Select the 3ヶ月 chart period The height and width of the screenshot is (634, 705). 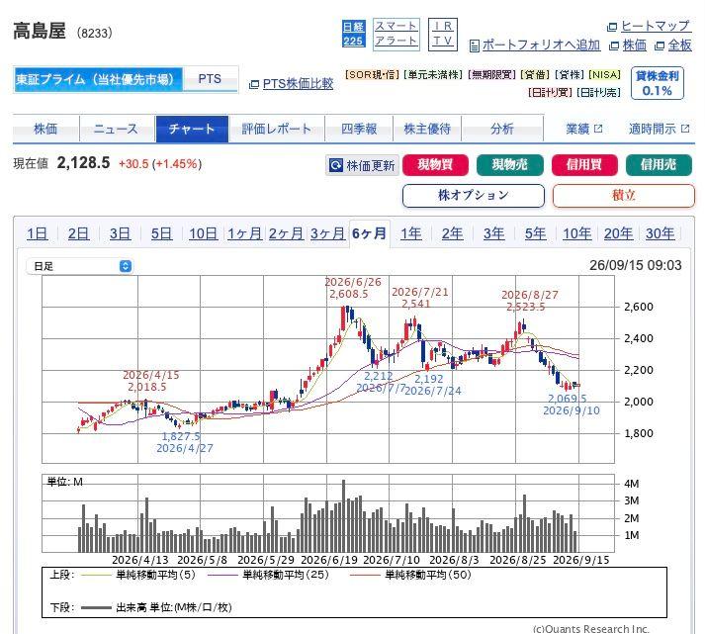[x=327, y=233]
